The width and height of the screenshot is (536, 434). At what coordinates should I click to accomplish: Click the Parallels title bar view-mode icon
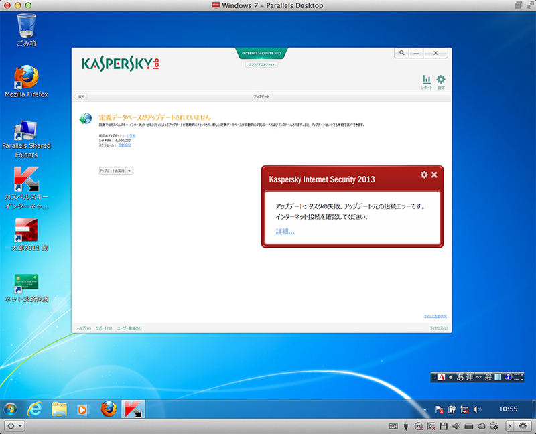pyautogui.click(x=518, y=5)
